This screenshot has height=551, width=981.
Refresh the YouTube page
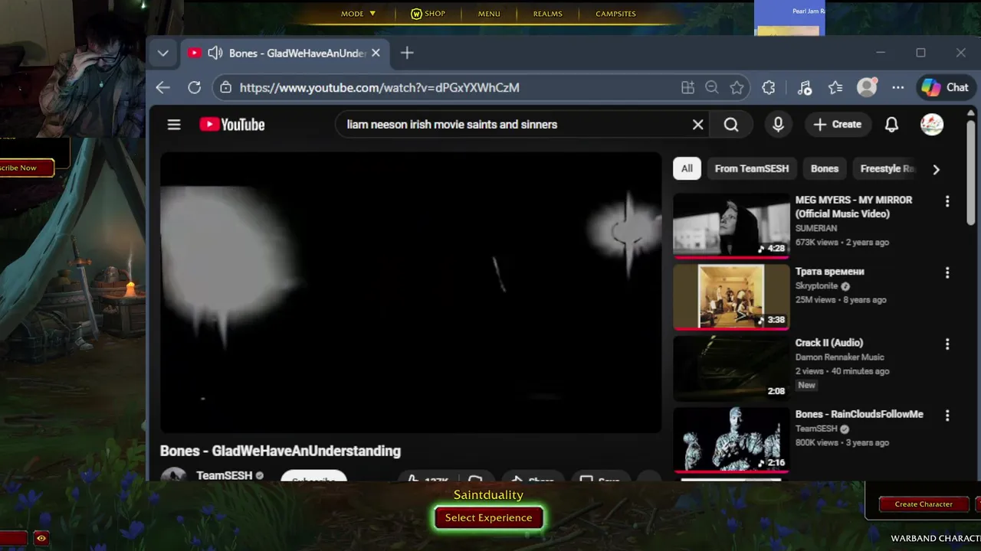click(195, 87)
